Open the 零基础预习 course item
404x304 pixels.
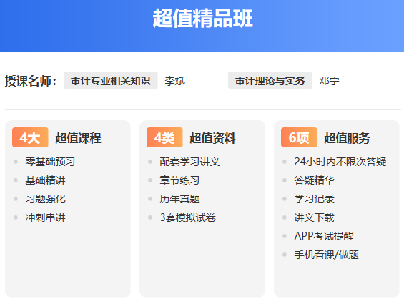tap(50, 162)
